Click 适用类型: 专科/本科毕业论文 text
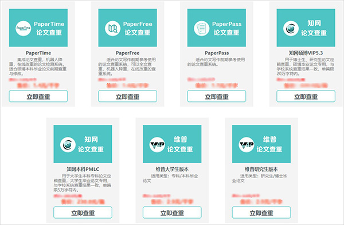 [171, 178]
